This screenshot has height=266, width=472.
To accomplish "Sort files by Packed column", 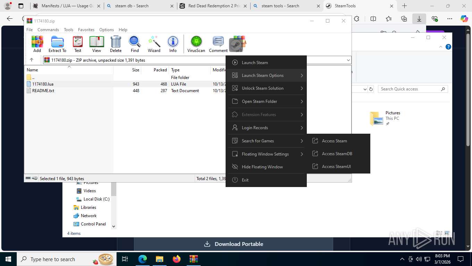I will pos(155,70).
